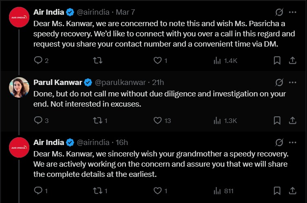Open more options on Parul Kanwar's tweet
The height and width of the screenshot is (203, 307).
coord(292,83)
